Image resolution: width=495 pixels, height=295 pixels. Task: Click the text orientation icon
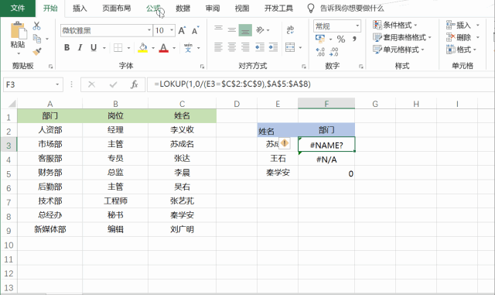pos(260,30)
